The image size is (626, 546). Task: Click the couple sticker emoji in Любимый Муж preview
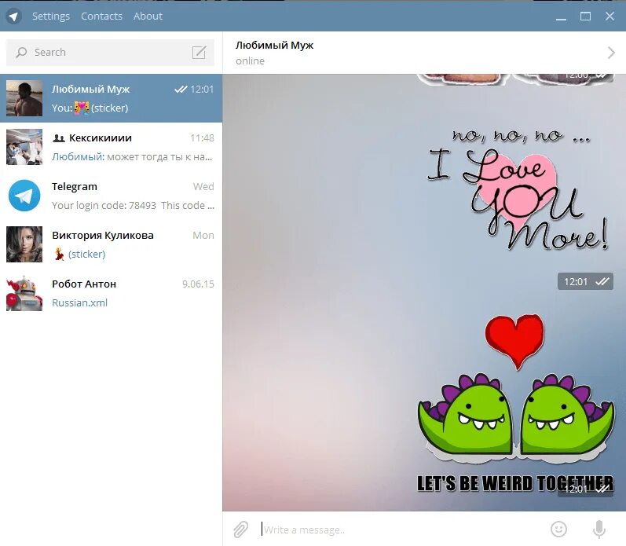coord(82,108)
